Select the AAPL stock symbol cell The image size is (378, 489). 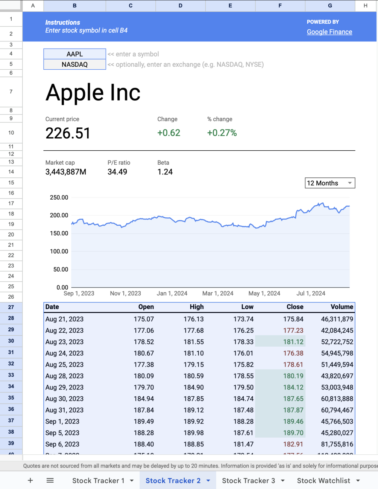tap(74, 54)
